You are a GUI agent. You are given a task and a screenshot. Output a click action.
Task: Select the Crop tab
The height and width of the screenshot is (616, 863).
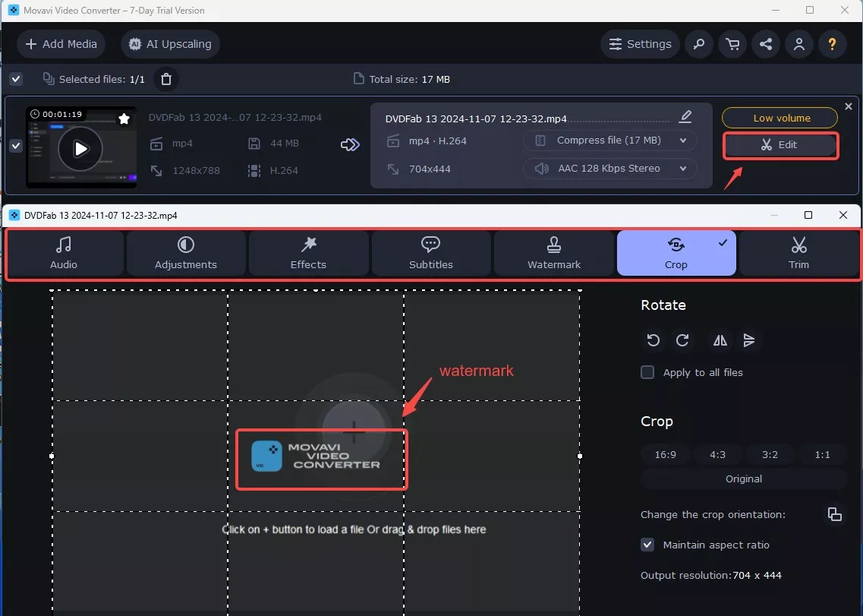[676, 253]
